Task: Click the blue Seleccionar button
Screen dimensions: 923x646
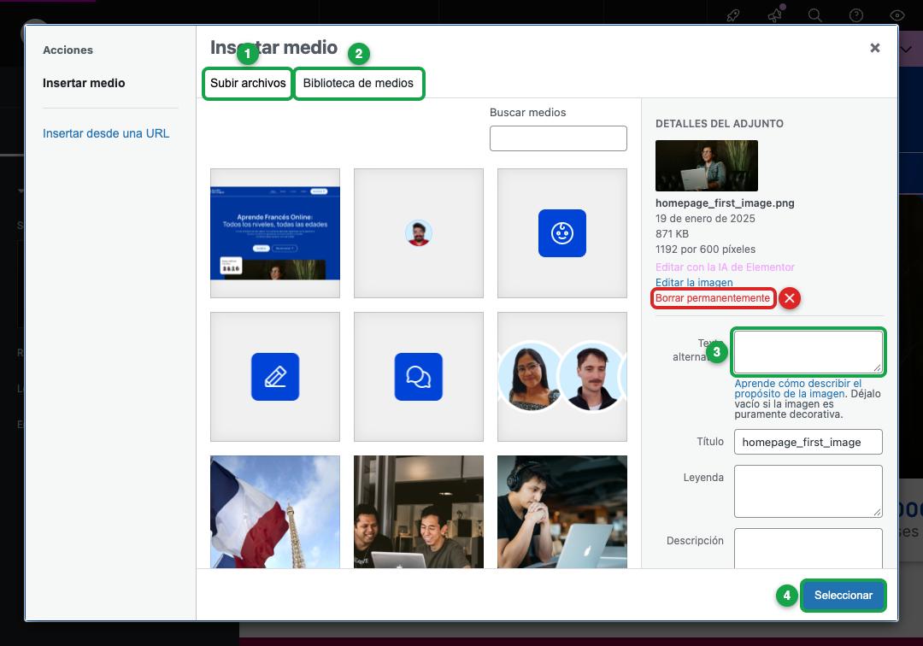Action: (x=843, y=596)
